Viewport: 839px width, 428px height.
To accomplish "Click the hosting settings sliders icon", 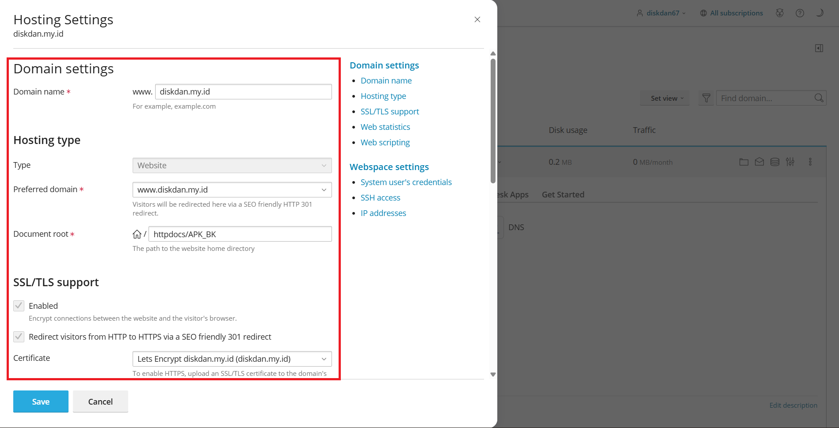I will point(790,162).
